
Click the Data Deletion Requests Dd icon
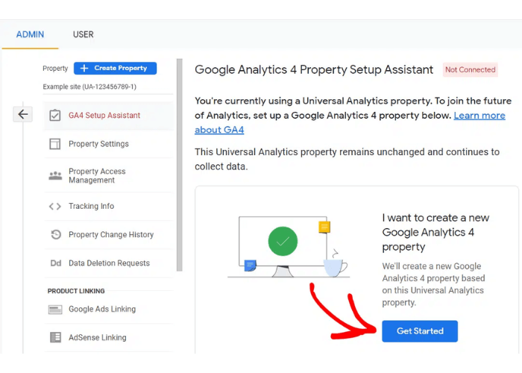(56, 263)
